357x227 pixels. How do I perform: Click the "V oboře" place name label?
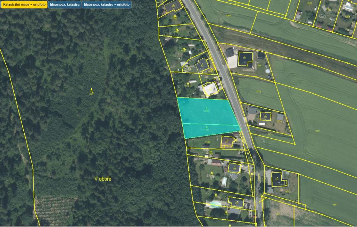click(103, 179)
